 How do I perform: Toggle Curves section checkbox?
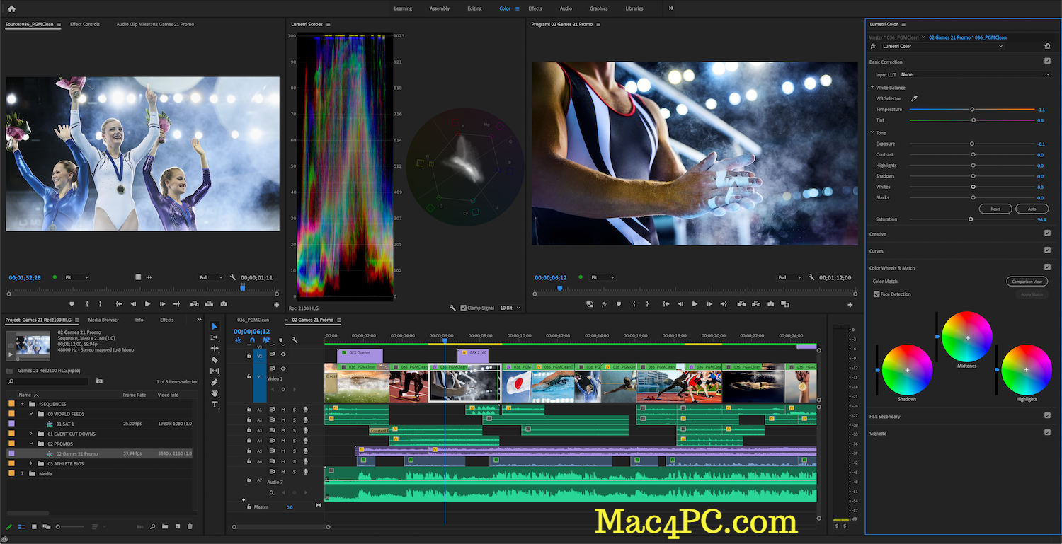(1047, 250)
